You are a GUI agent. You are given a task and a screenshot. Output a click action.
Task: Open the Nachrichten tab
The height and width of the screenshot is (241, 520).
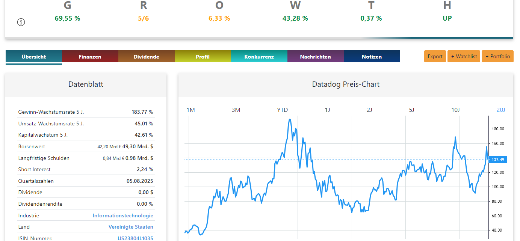coord(316,57)
